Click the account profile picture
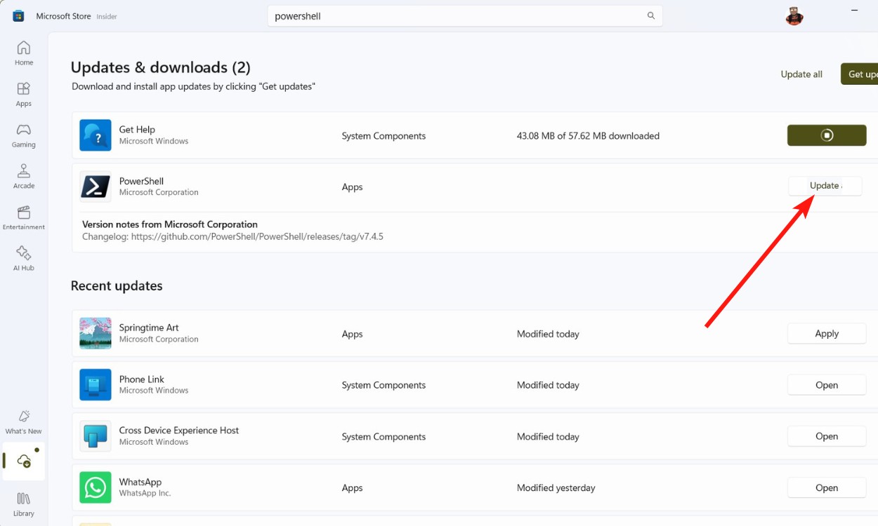Viewport: 878px width, 526px height. point(794,15)
